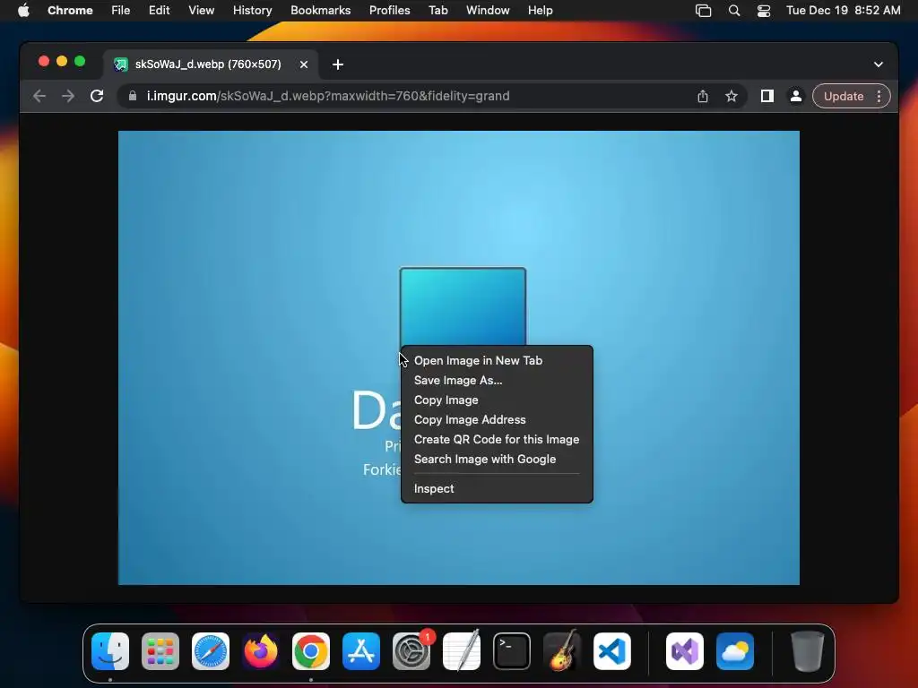Open Finder from the Dock
918x688 pixels.
pos(110,651)
